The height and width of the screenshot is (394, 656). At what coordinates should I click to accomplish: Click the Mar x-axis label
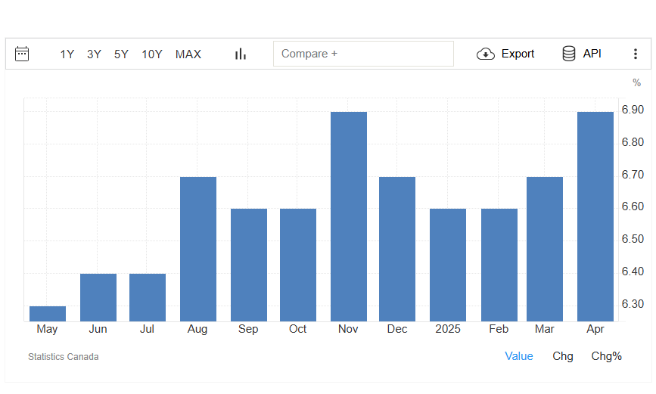tap(544, 329)
